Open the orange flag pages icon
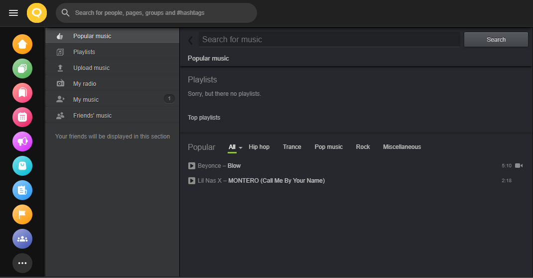 point(22,214)
